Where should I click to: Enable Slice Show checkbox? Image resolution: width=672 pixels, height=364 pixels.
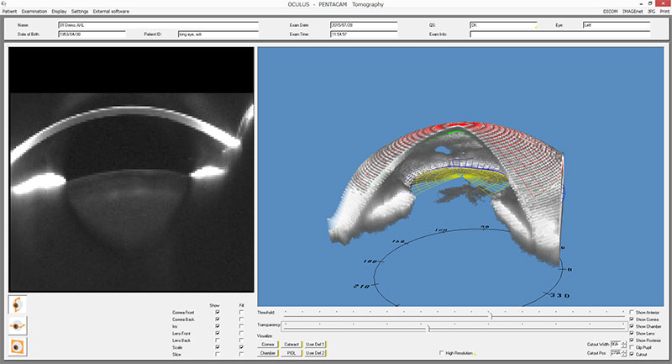pos(218,354)
